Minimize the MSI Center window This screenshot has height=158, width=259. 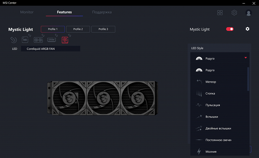coord(244,3)
